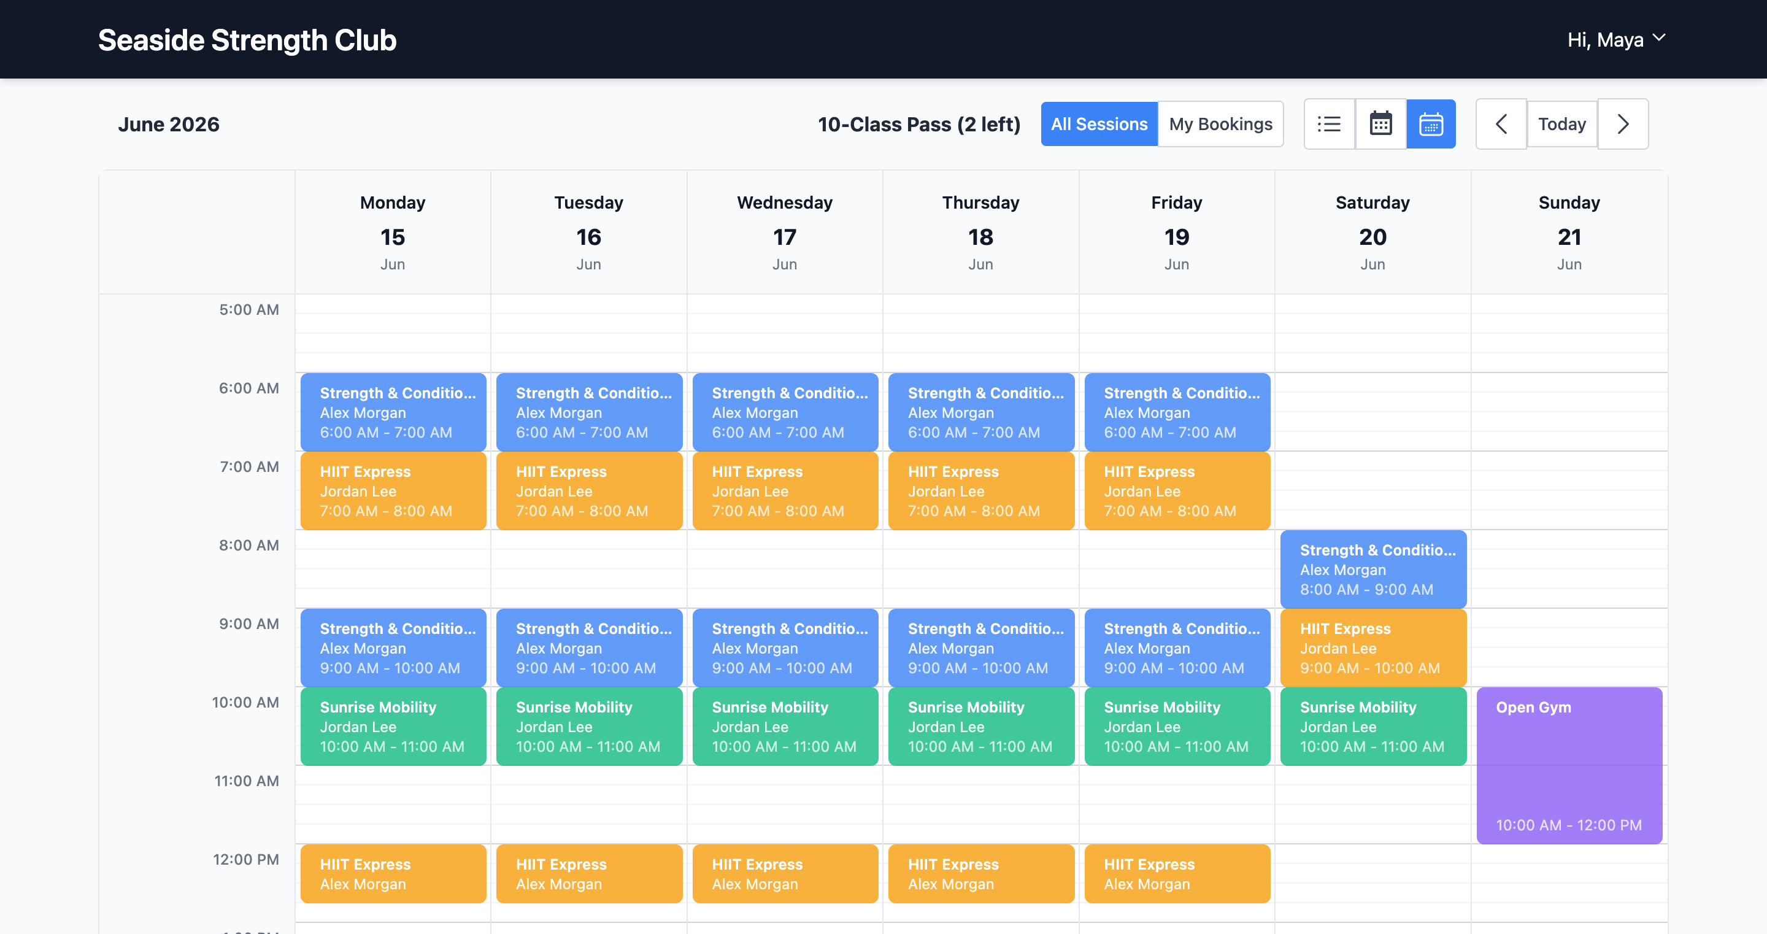Viewport: 1767px width, 934px height.
Task: Open Monday 12:00 PM HIIT Express session
Action: (x=393, y=874)
